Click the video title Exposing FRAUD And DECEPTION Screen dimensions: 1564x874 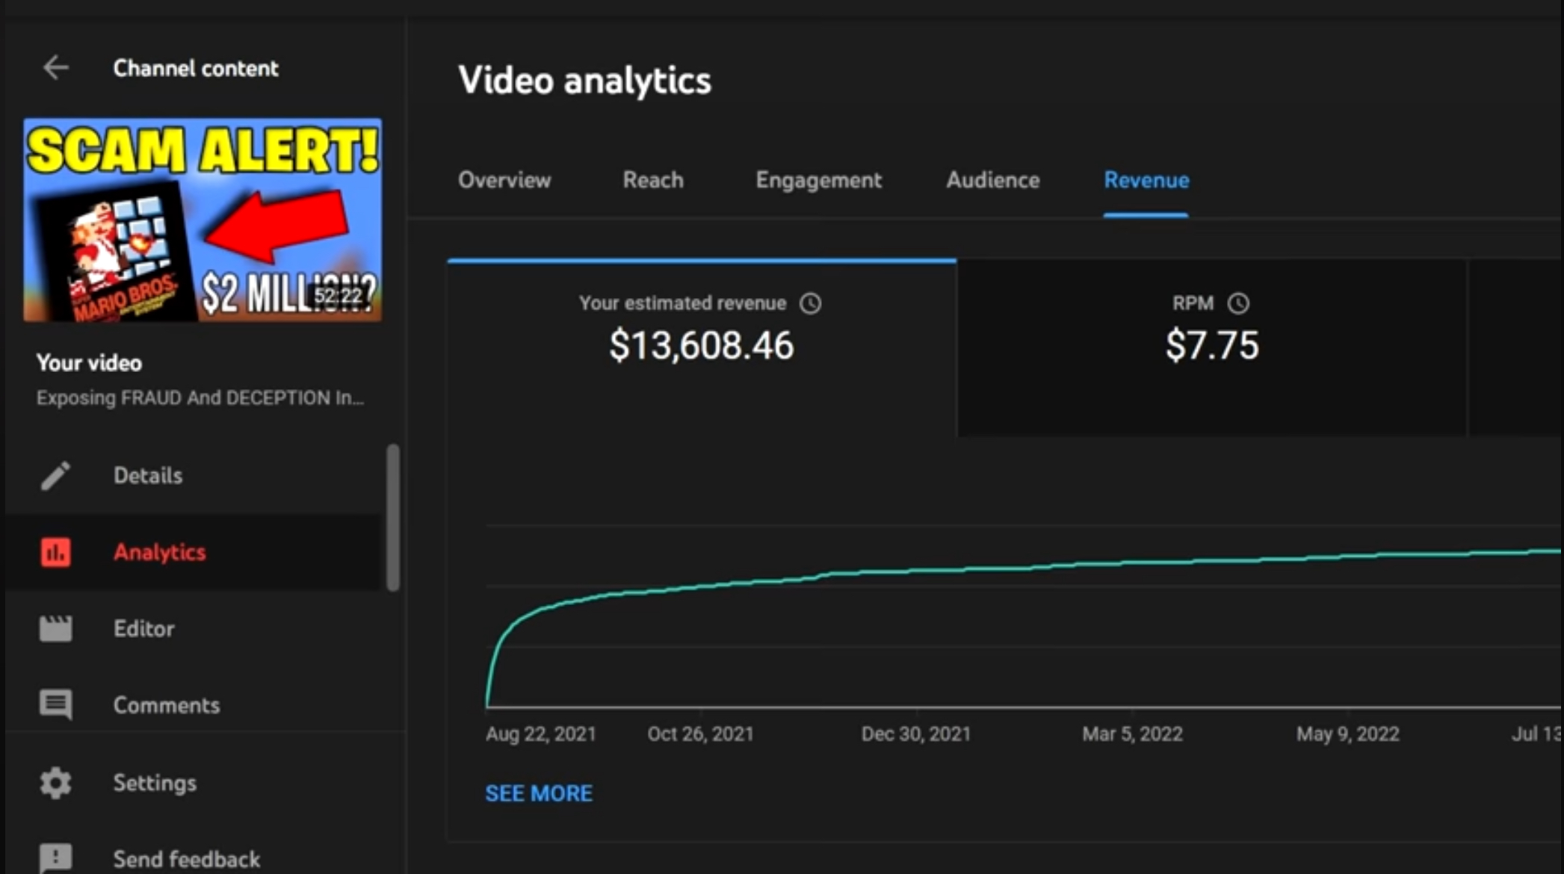(200, 398)
